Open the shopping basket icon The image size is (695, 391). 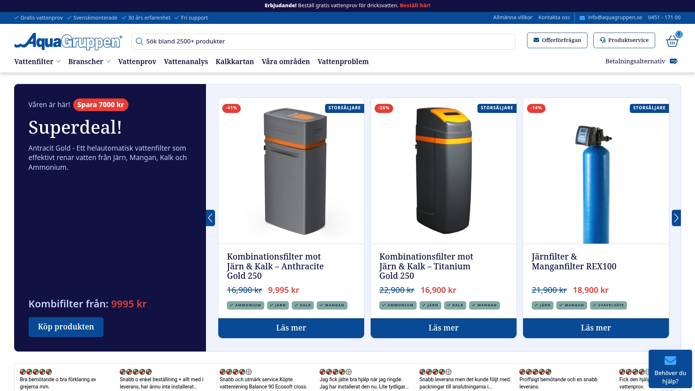coord(672,41)
